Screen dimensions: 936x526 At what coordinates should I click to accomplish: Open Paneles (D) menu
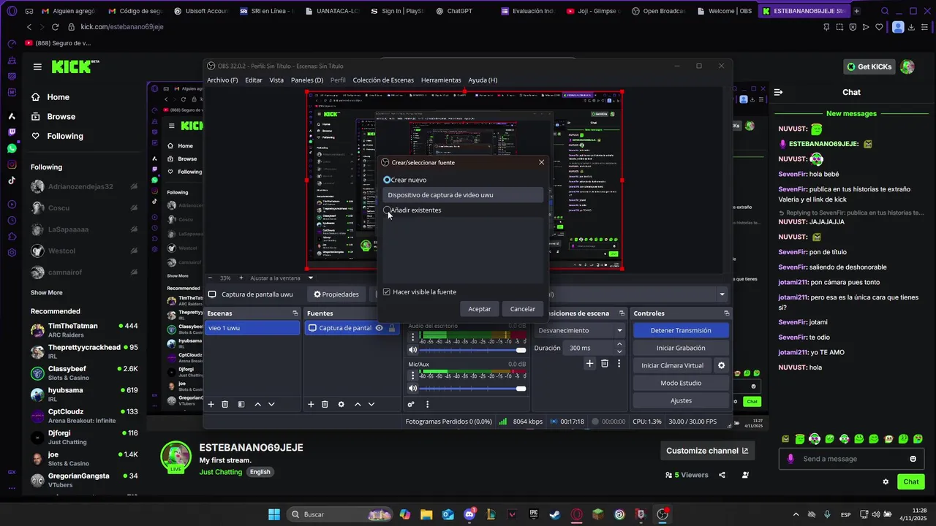[x=307, y=80]
